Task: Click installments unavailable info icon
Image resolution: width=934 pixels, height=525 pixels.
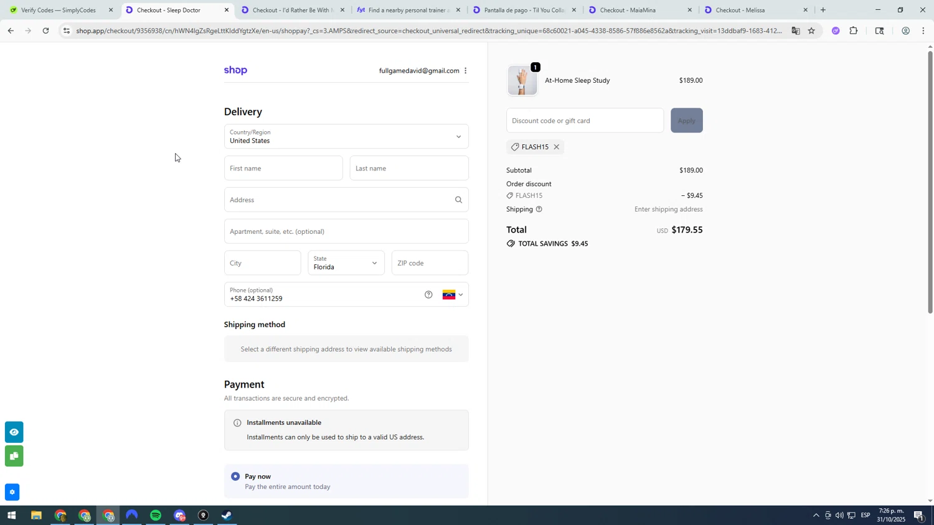Action: (237, 423)
